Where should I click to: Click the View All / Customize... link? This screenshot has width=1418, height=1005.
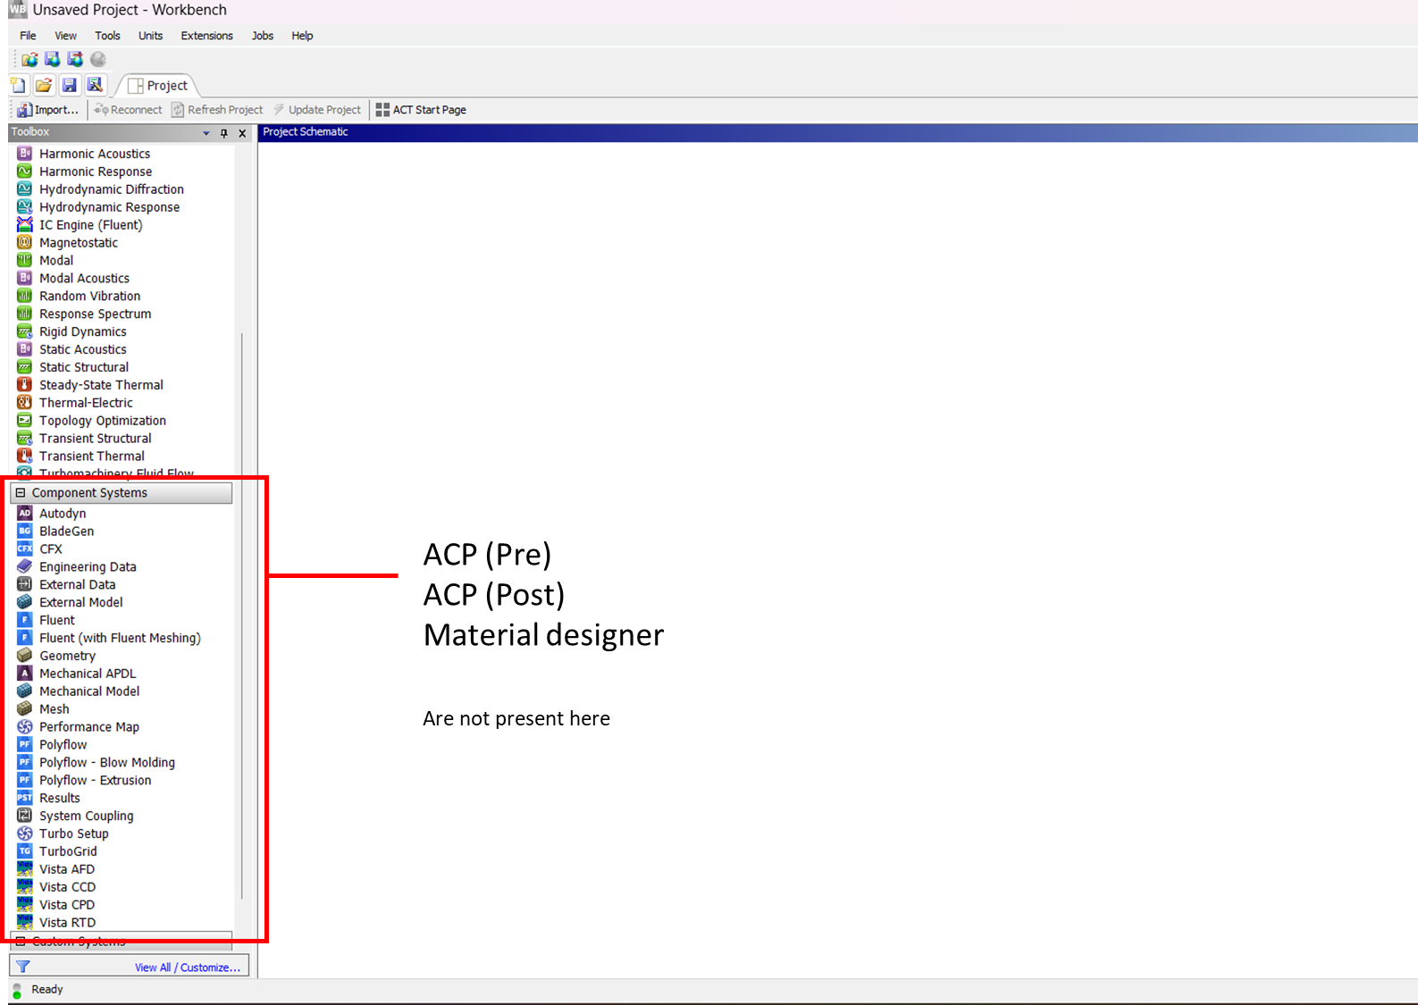(x=188, y=967)
